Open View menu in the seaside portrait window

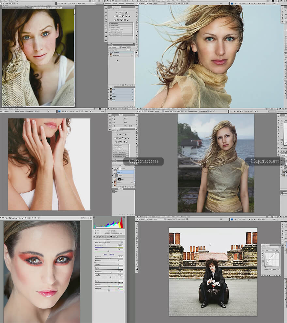tap(178, 109)
